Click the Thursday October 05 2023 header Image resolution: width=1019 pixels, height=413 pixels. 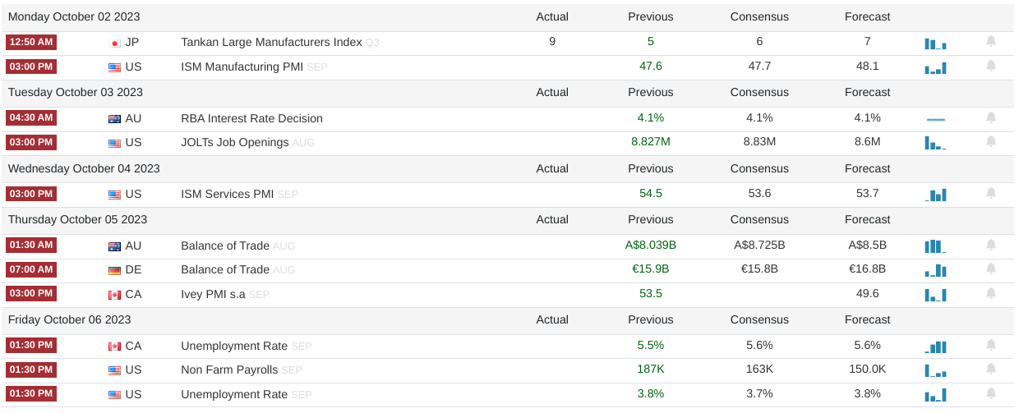(x=77, y=219)
